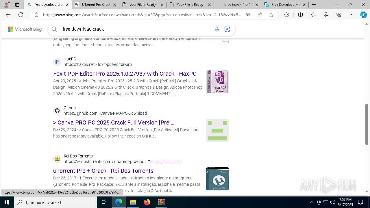Activate Read aloud icon in address bar

(260, 15)
